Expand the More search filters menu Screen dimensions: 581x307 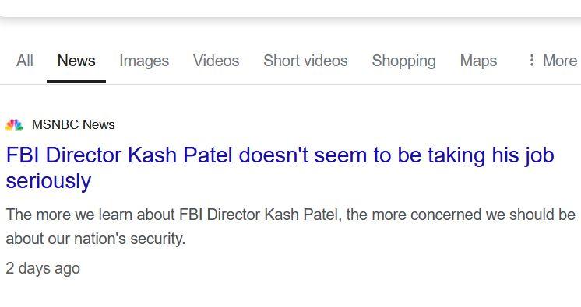pyautogui.click(x=553, y=61)
